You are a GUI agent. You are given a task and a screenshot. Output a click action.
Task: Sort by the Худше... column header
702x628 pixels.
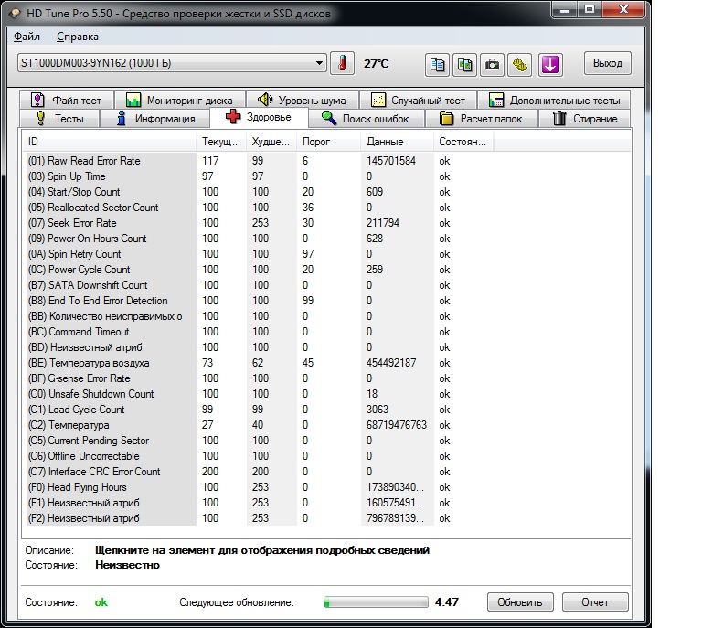[271, 142]
